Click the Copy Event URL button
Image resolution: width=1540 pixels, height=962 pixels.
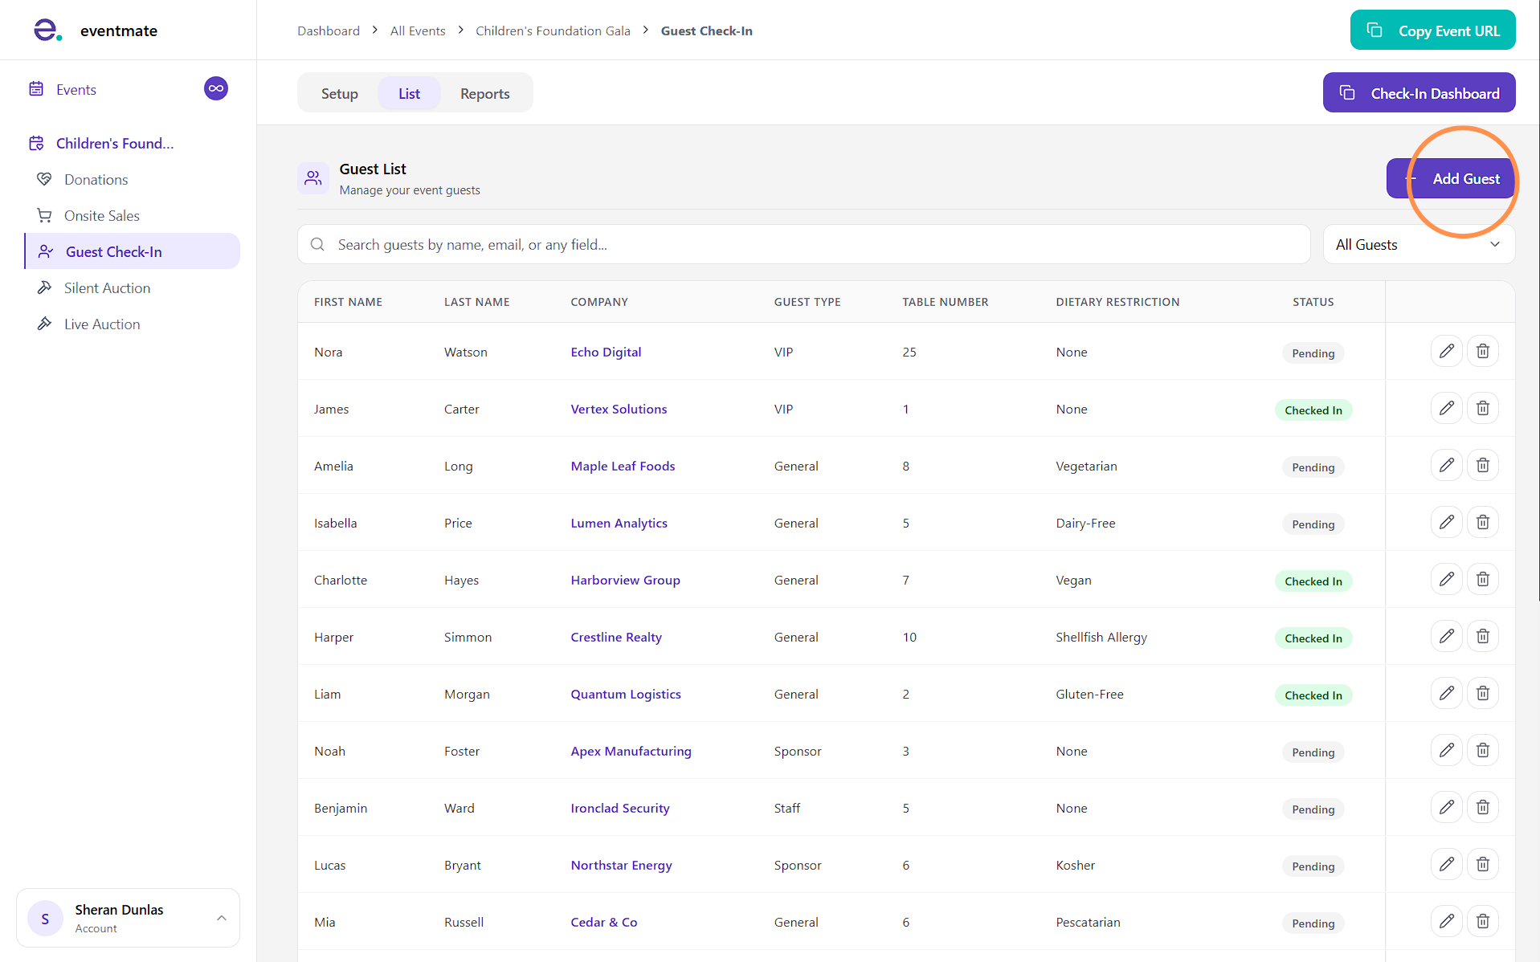(1432, 30)
